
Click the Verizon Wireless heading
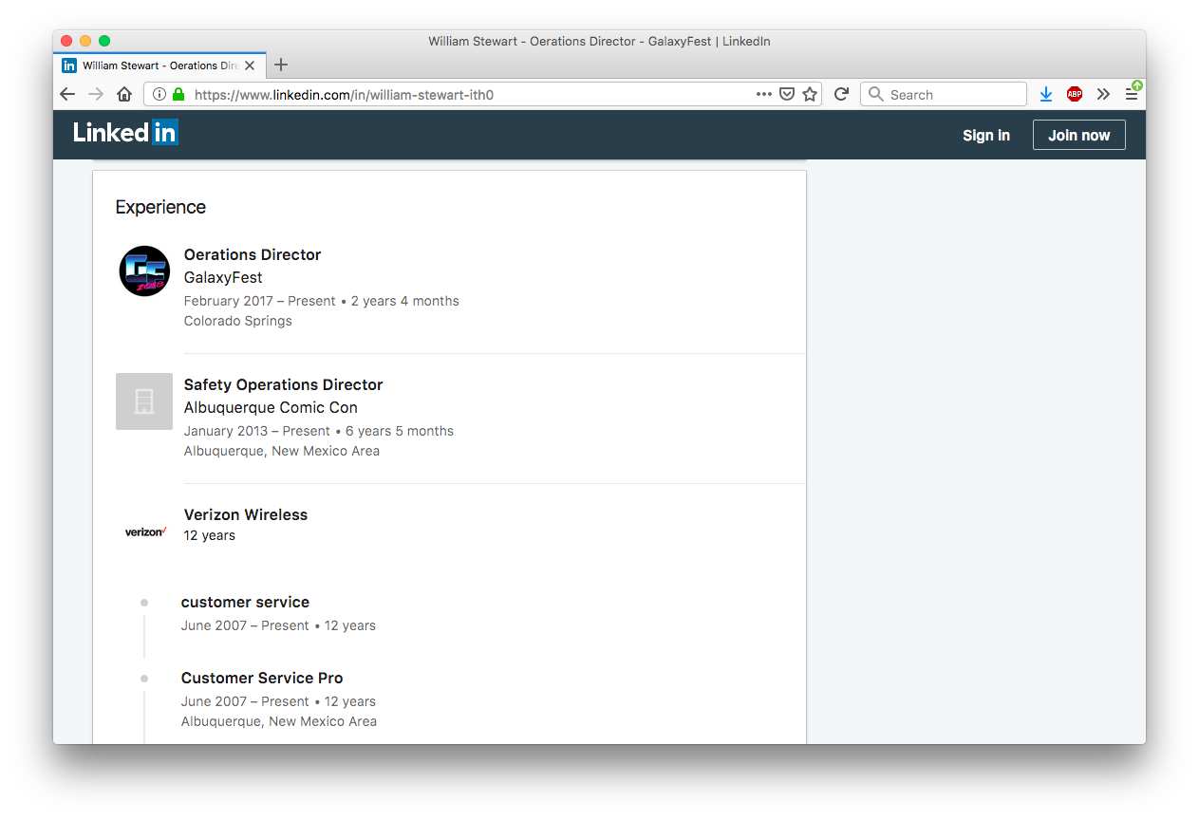tap(246, 514)
